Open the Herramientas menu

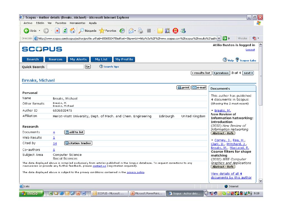click(78, 23)
